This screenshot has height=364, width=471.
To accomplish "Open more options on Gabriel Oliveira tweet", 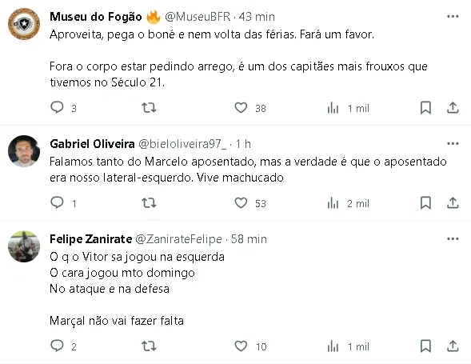I will click(453, 144).
